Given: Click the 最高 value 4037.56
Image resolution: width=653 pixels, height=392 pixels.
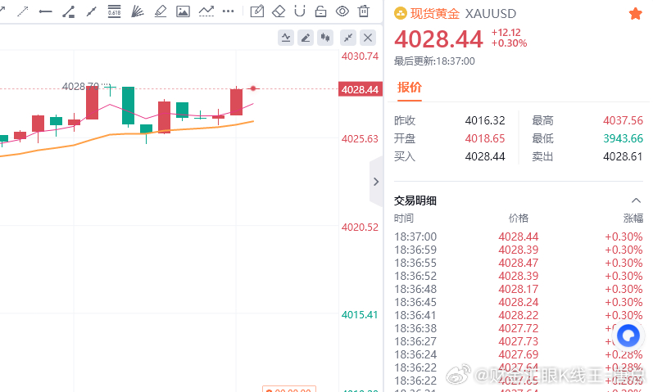Looking at the screenshot, I should 623,120.
